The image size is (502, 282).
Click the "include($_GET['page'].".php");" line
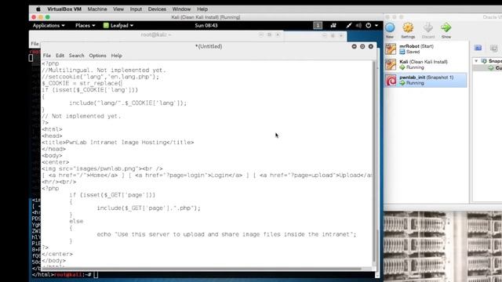click(148, 208)
